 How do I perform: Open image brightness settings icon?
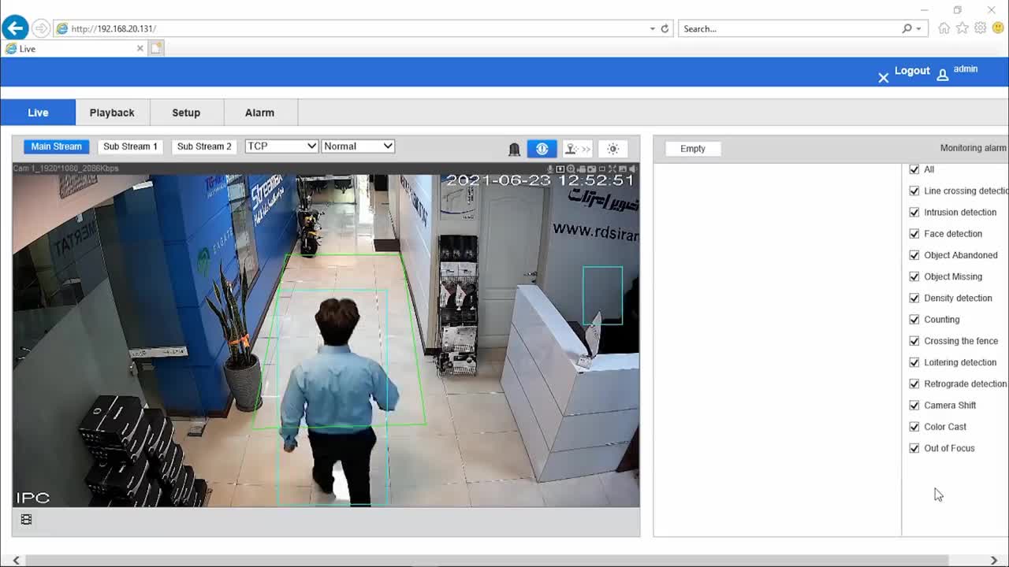pyautogui.click(x=612, y=149)
